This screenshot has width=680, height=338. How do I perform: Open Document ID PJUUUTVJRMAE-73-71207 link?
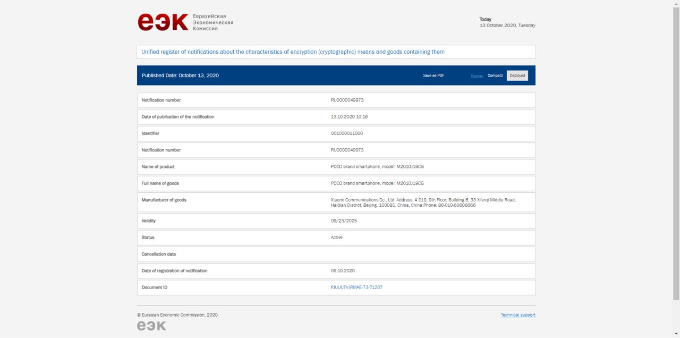356,288
